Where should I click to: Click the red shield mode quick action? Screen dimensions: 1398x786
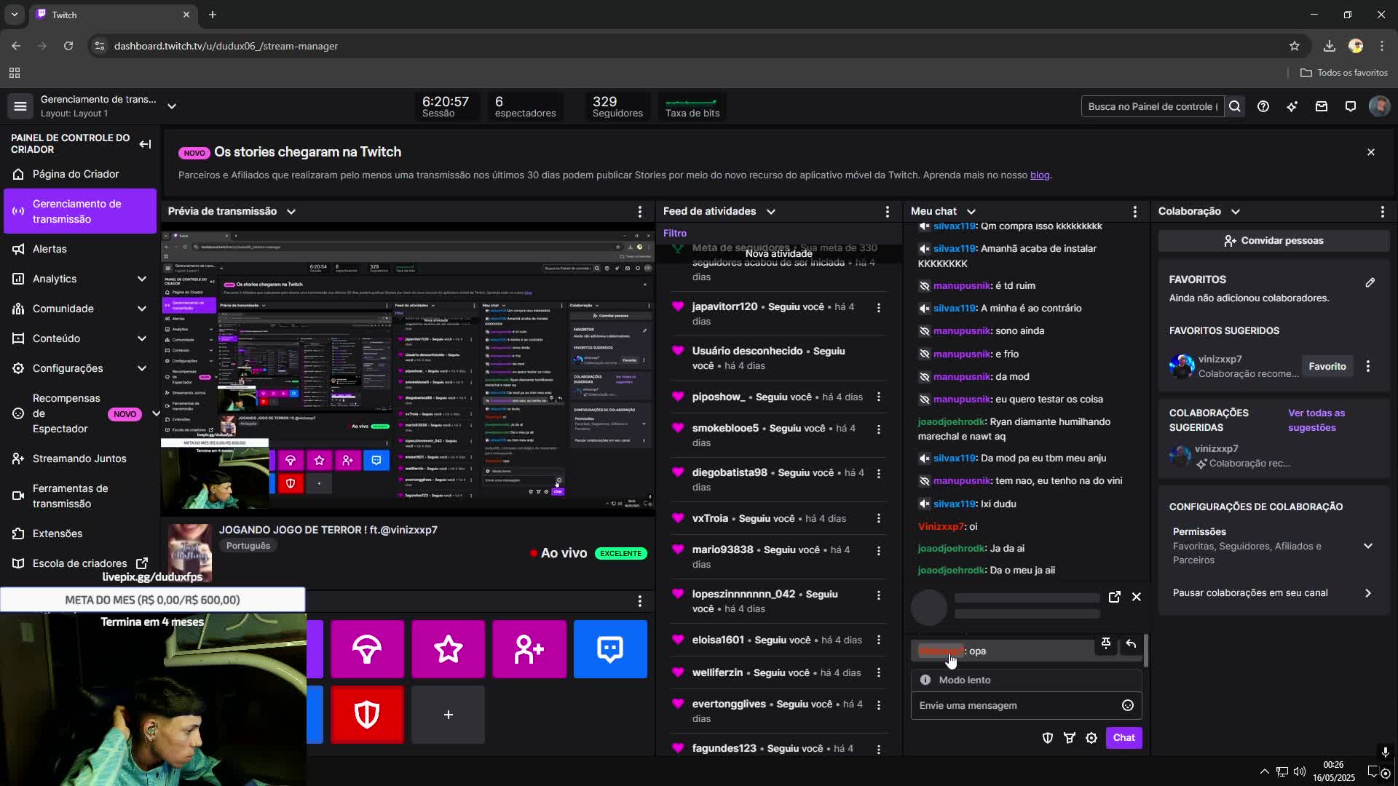367,715
